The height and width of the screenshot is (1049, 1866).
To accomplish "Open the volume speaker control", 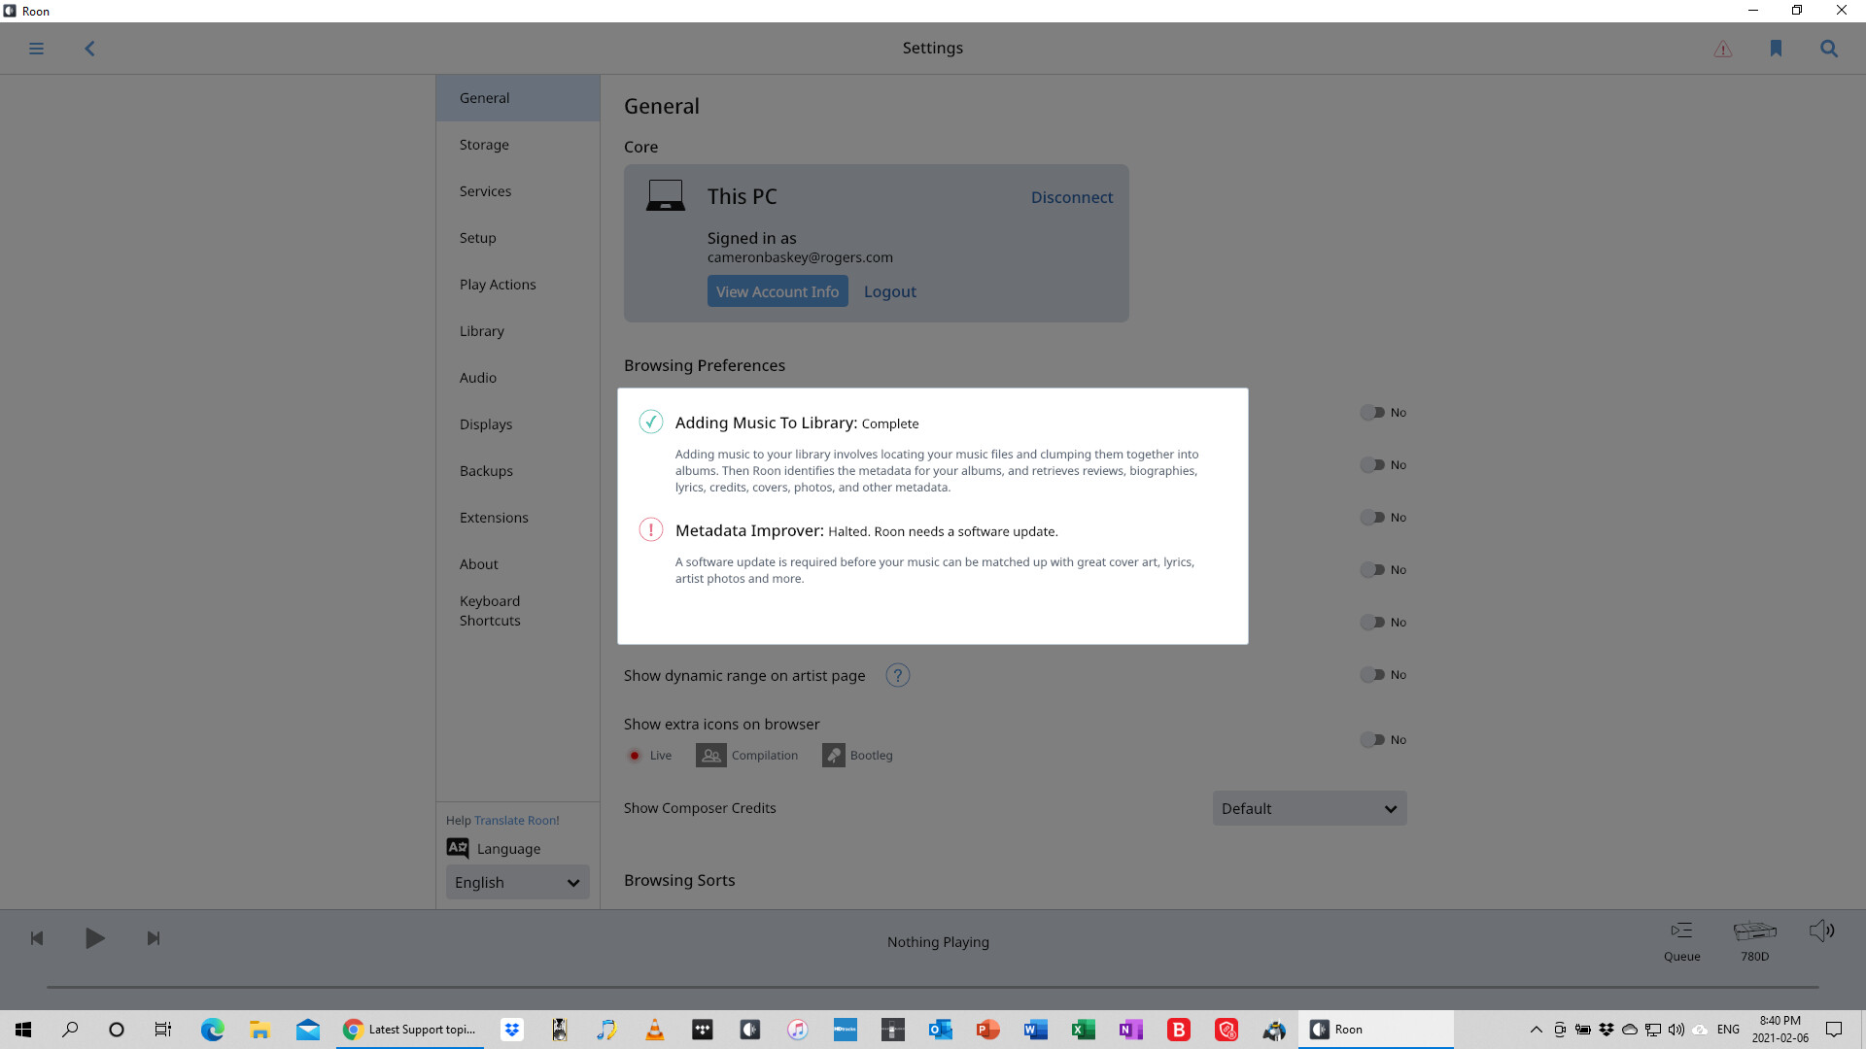I will pos(1822,931).
